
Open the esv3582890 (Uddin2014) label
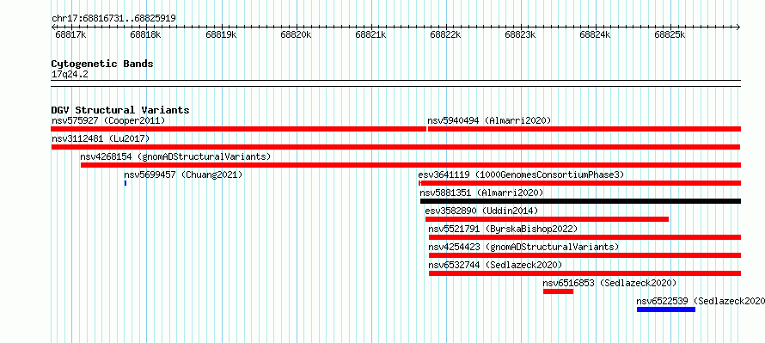click(481, 211)
